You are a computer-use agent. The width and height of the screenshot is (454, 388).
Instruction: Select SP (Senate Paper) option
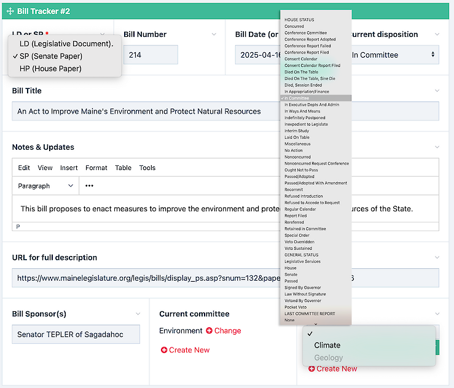pyautogui.click(x=51, y=56)
